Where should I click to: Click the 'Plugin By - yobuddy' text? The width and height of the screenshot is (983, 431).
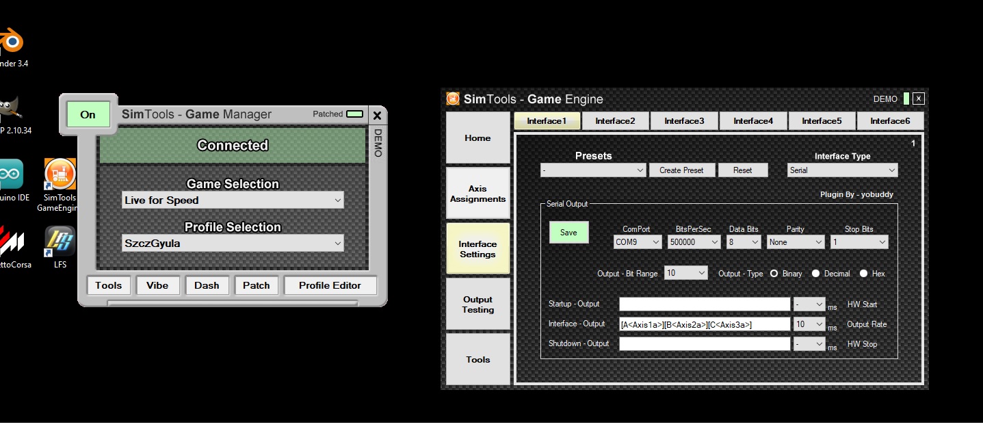(856, 194)
